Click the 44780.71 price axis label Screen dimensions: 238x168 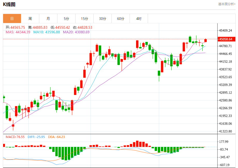(225, 46)
